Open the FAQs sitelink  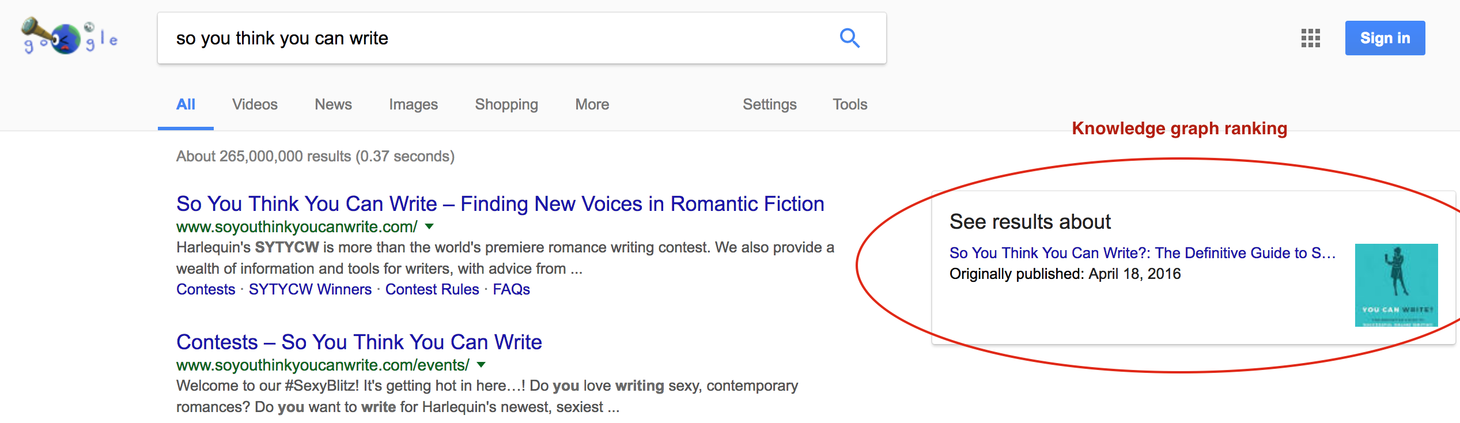[x=511, y=289]
